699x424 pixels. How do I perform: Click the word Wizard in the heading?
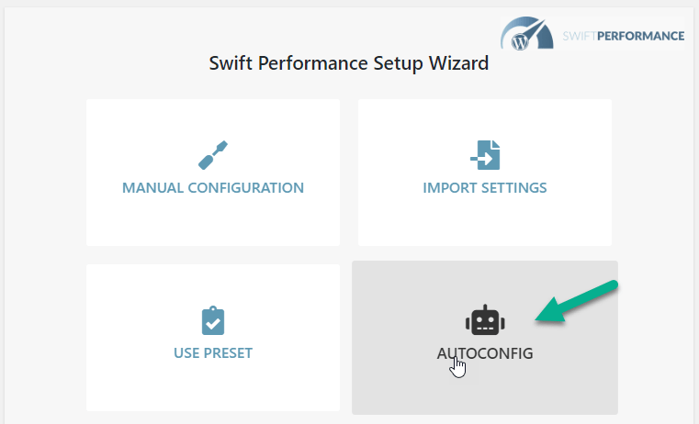click(x=458, y=62)
